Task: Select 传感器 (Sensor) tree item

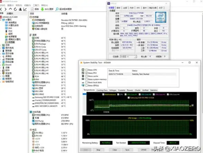Action: [x=10, y=42]
